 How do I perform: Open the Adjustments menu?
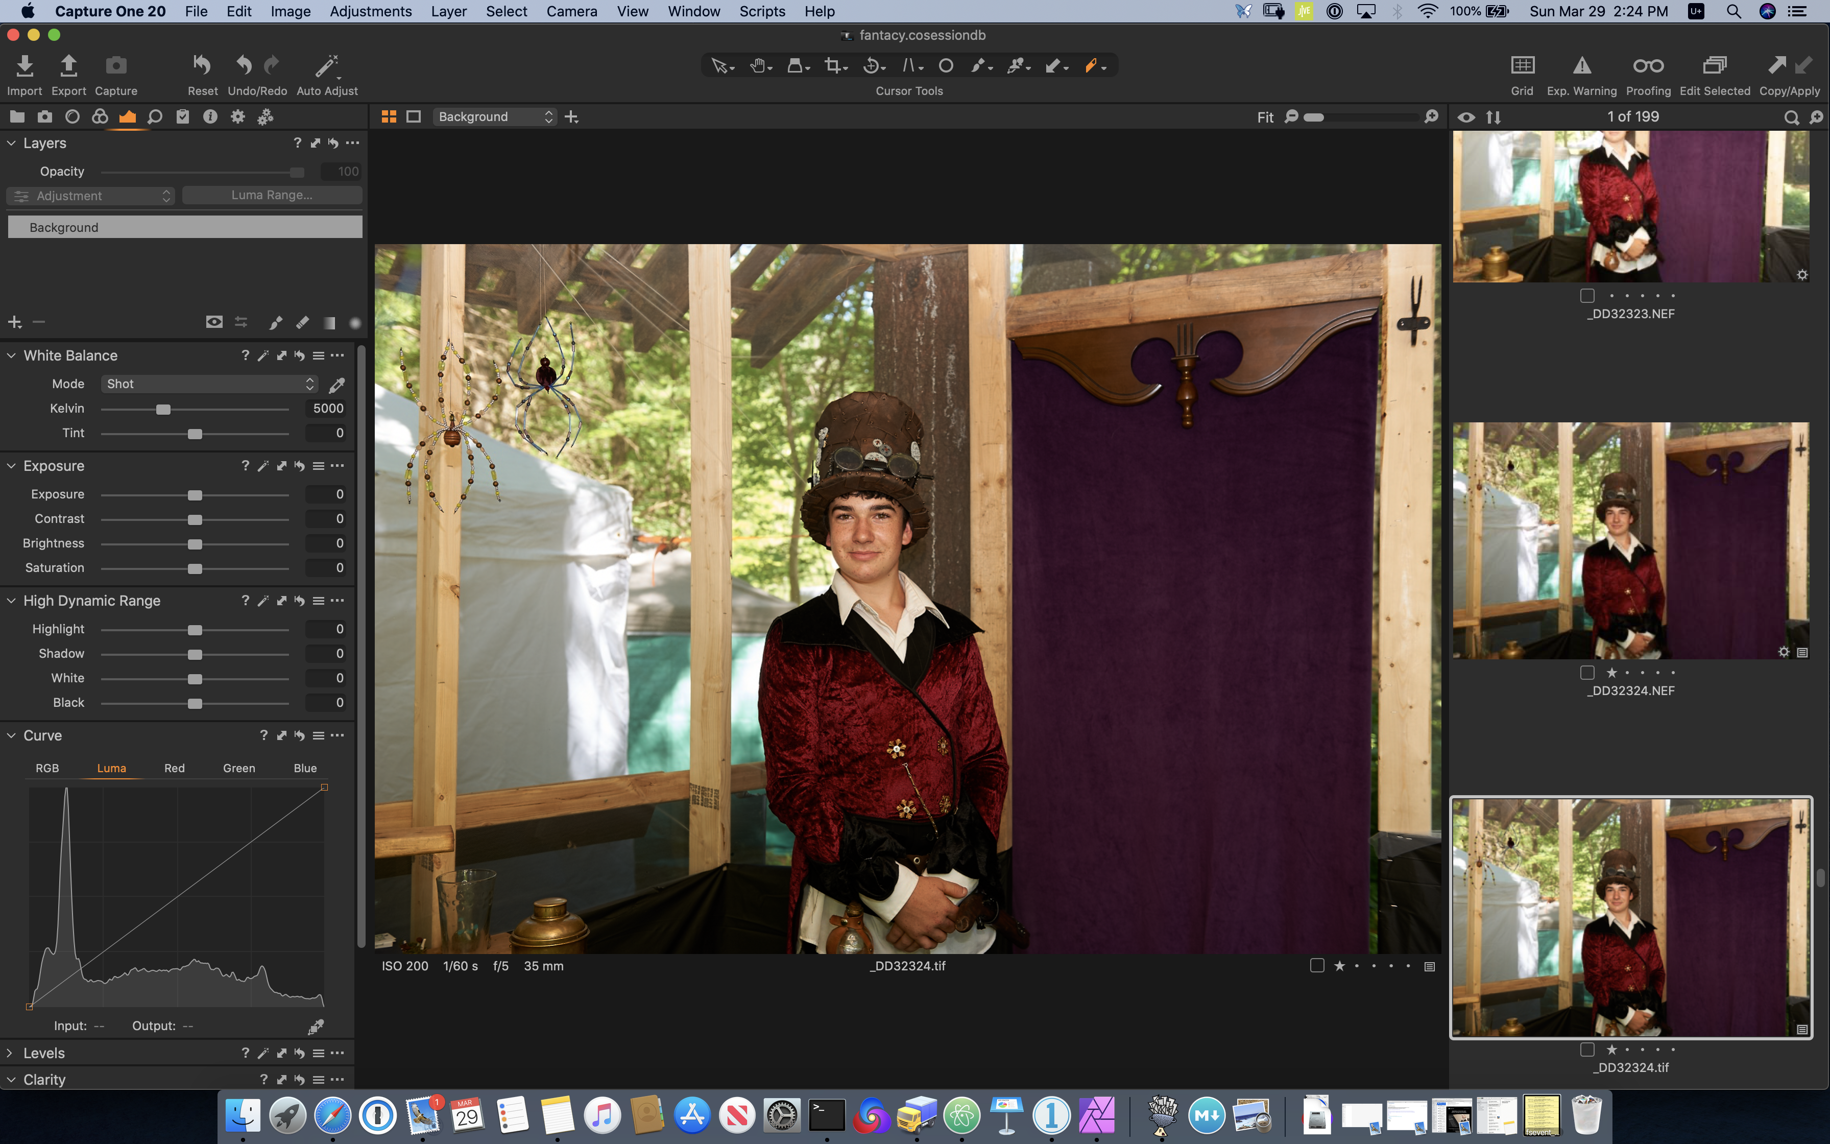tap(371, 11)
